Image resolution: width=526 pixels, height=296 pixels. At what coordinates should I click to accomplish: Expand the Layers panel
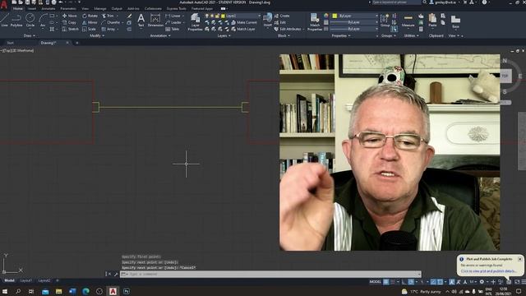tap(224, 35)
